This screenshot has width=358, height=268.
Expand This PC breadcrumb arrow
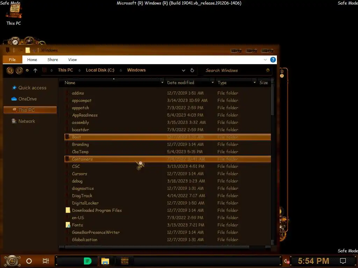79,70
